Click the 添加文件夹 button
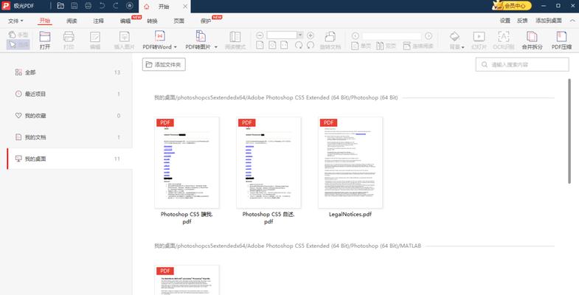579x295 pixels. (164, 65)
